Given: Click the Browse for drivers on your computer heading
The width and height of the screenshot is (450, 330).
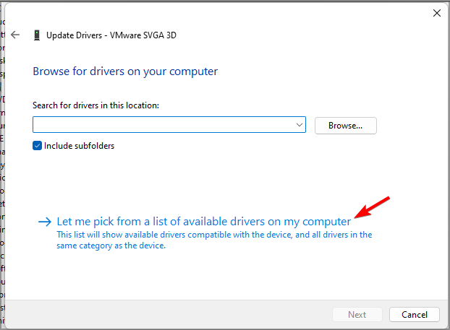Looking at the screenshot, I should point(125,71).
